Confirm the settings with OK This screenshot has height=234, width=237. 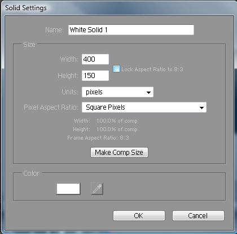pyautogui.click(x=139, y=215)
